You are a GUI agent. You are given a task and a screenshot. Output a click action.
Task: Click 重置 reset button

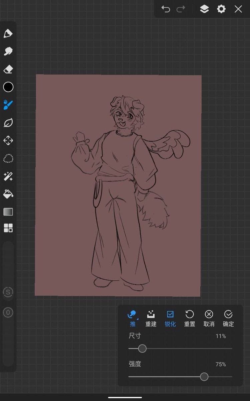pos(190,318)
